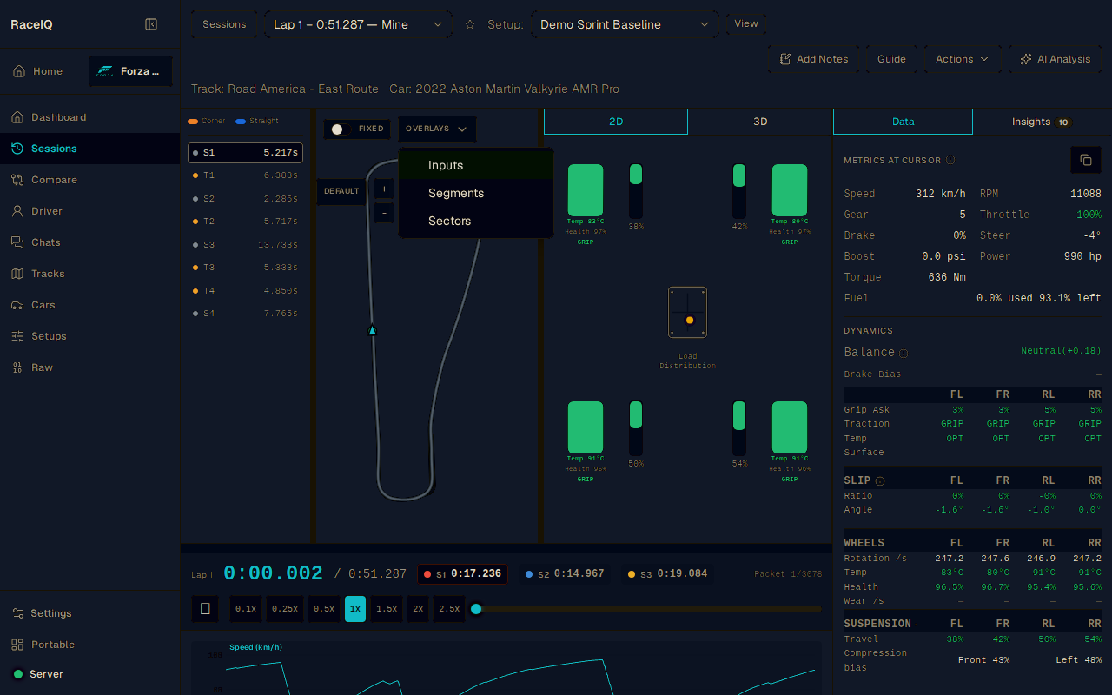Image resolution: width=1112 pixels, height=695 pixels.
Task: Set playback speed to 0.5x
Action: coord(324,609)
